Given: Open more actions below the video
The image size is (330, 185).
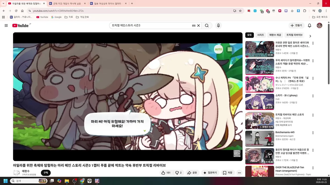Looking at the screenshot, I should 239,173.
